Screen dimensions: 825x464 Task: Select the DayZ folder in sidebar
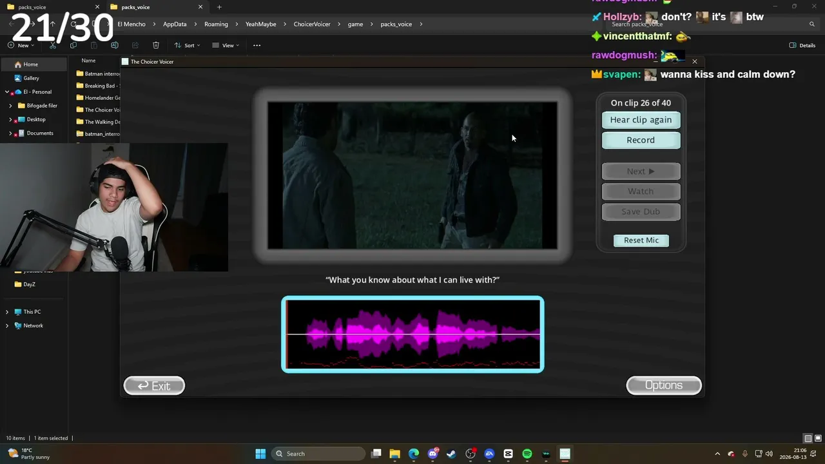point(29,284)
